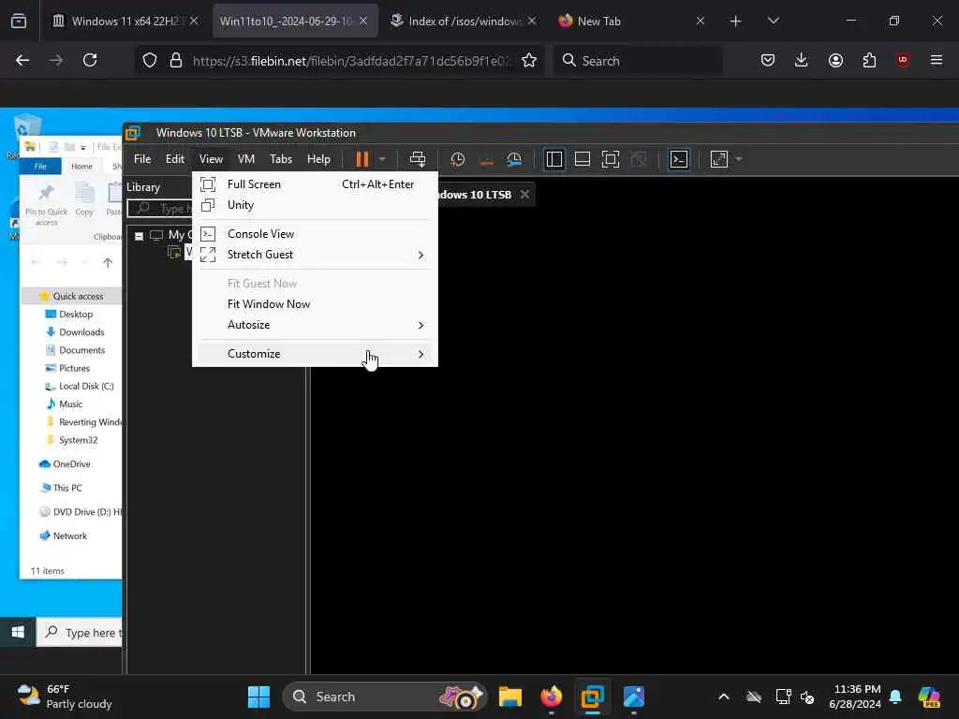
Task: Open the VMware VM menu
Action: click(x=246, y=159)
